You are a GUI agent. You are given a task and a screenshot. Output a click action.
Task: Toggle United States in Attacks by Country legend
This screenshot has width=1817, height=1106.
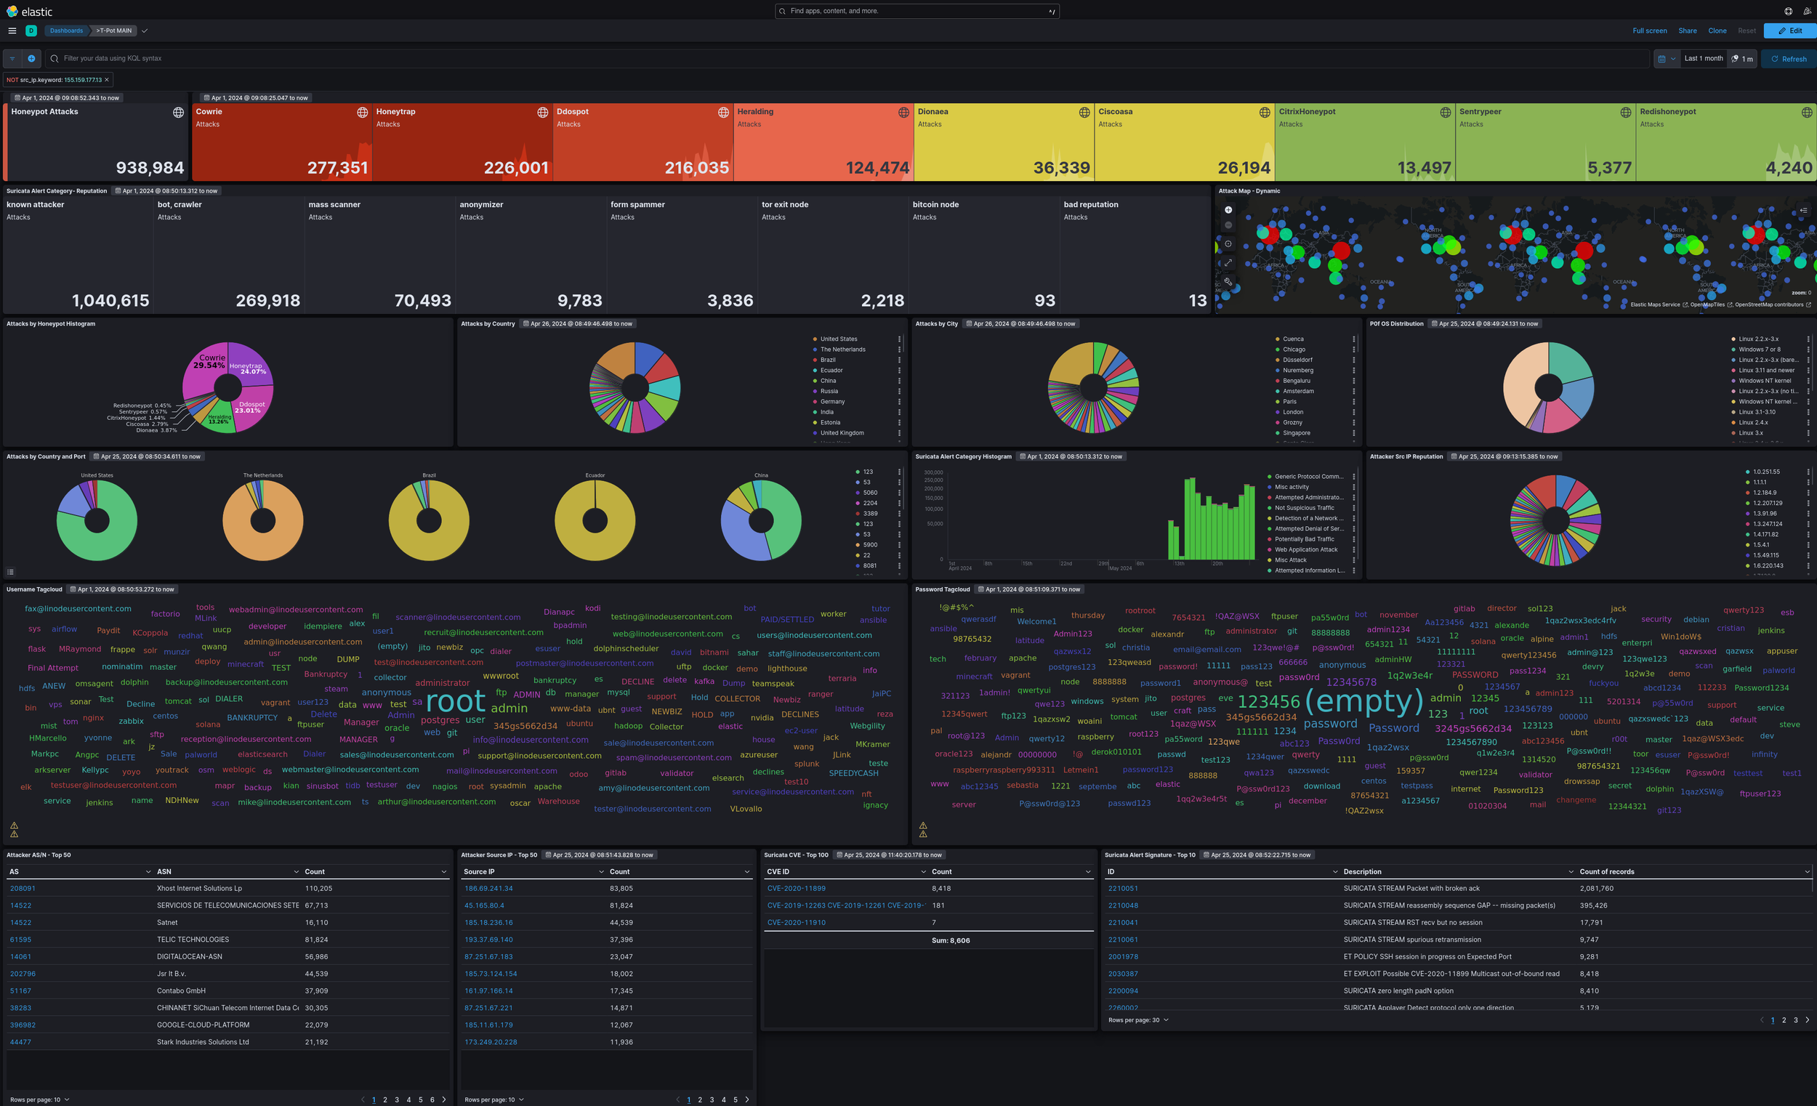839,339
